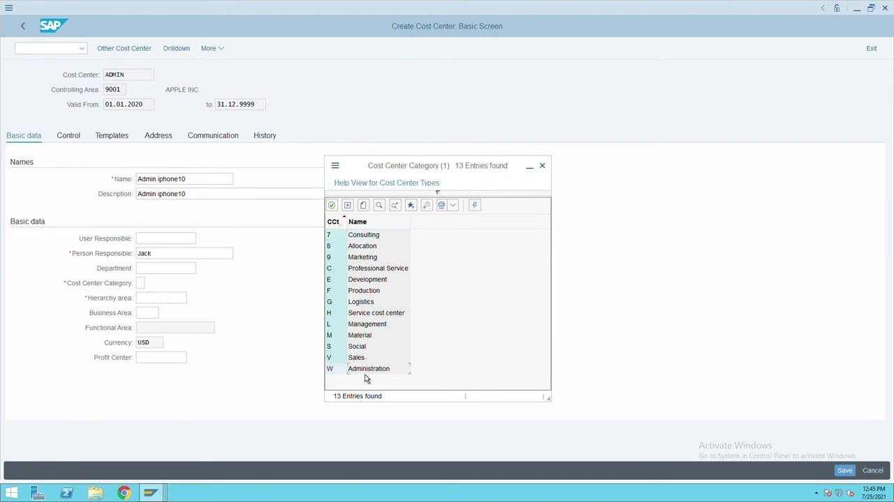Expand the More menu
This screenshot has height=502, width=894.
click(x=212, y=48)
